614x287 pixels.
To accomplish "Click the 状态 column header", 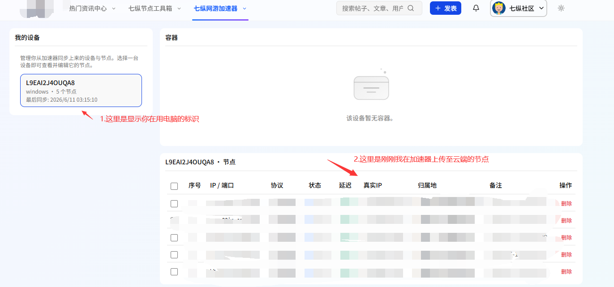I will (315, 185).
